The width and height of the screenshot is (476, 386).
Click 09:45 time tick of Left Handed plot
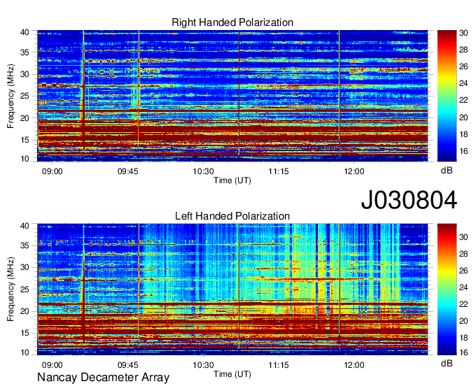[128, 365]
